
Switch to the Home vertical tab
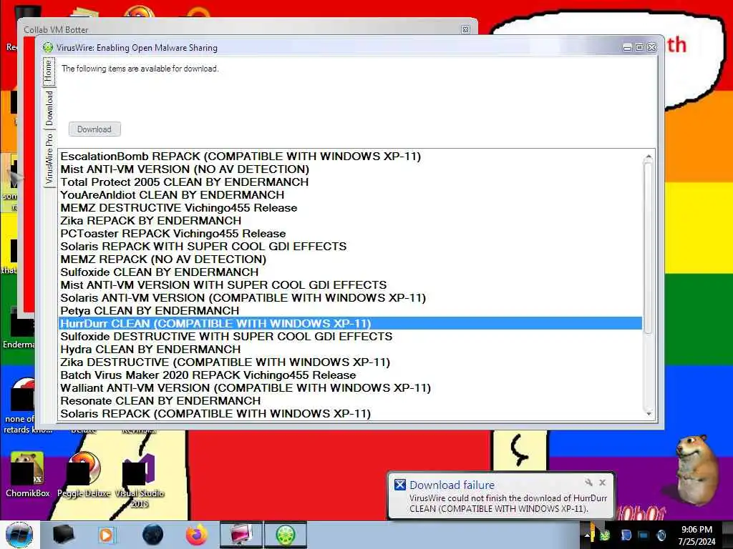point(49,71)
